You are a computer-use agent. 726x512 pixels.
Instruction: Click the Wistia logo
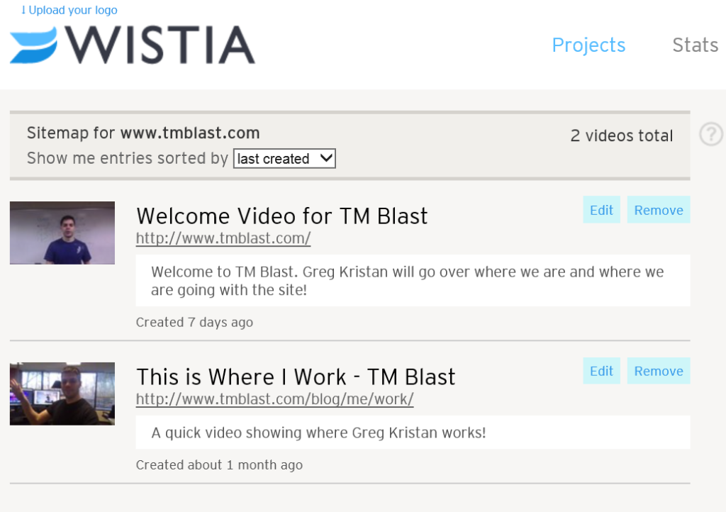133,45
